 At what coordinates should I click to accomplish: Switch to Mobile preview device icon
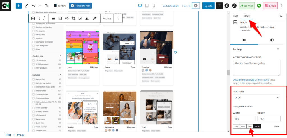click(154, 6)
